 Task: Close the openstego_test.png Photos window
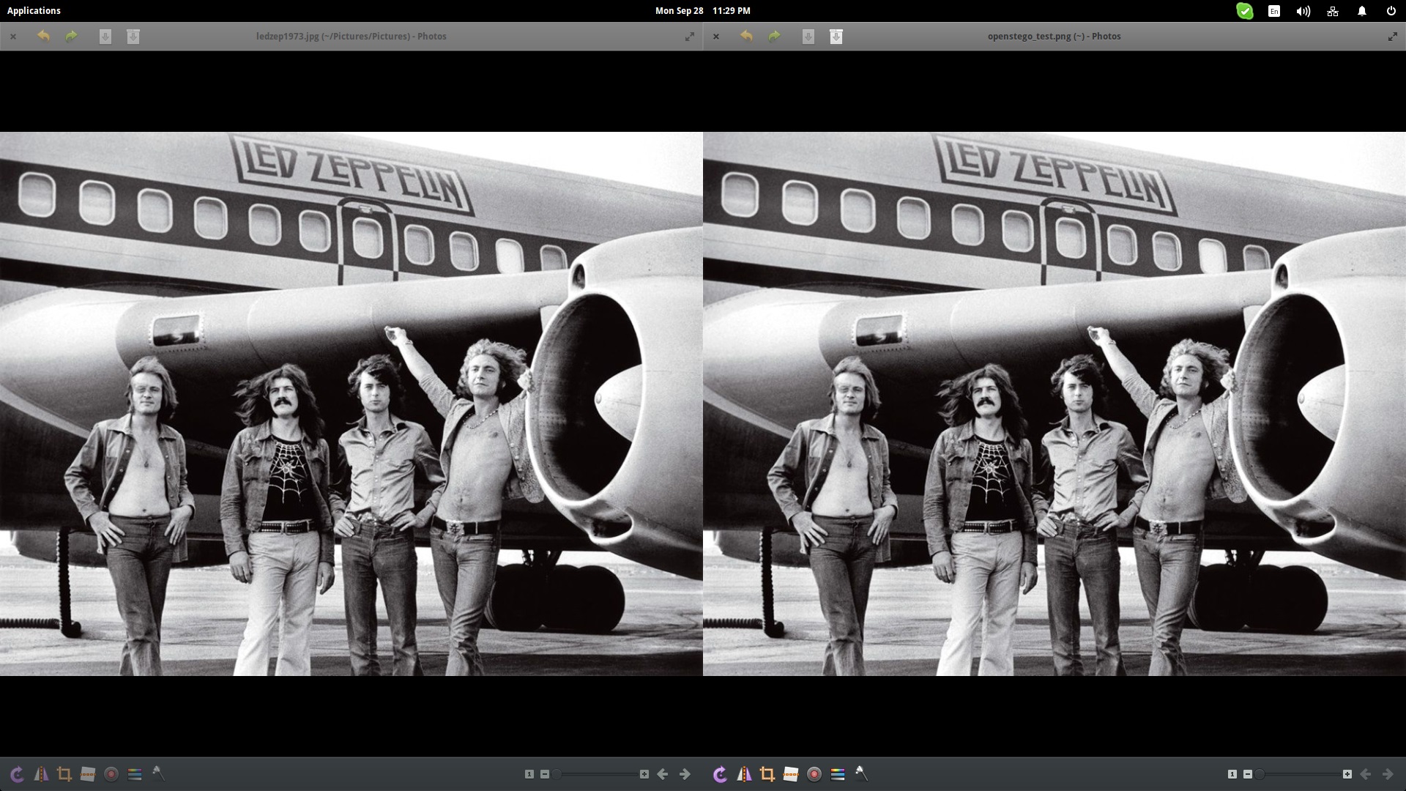click(716, 37)
